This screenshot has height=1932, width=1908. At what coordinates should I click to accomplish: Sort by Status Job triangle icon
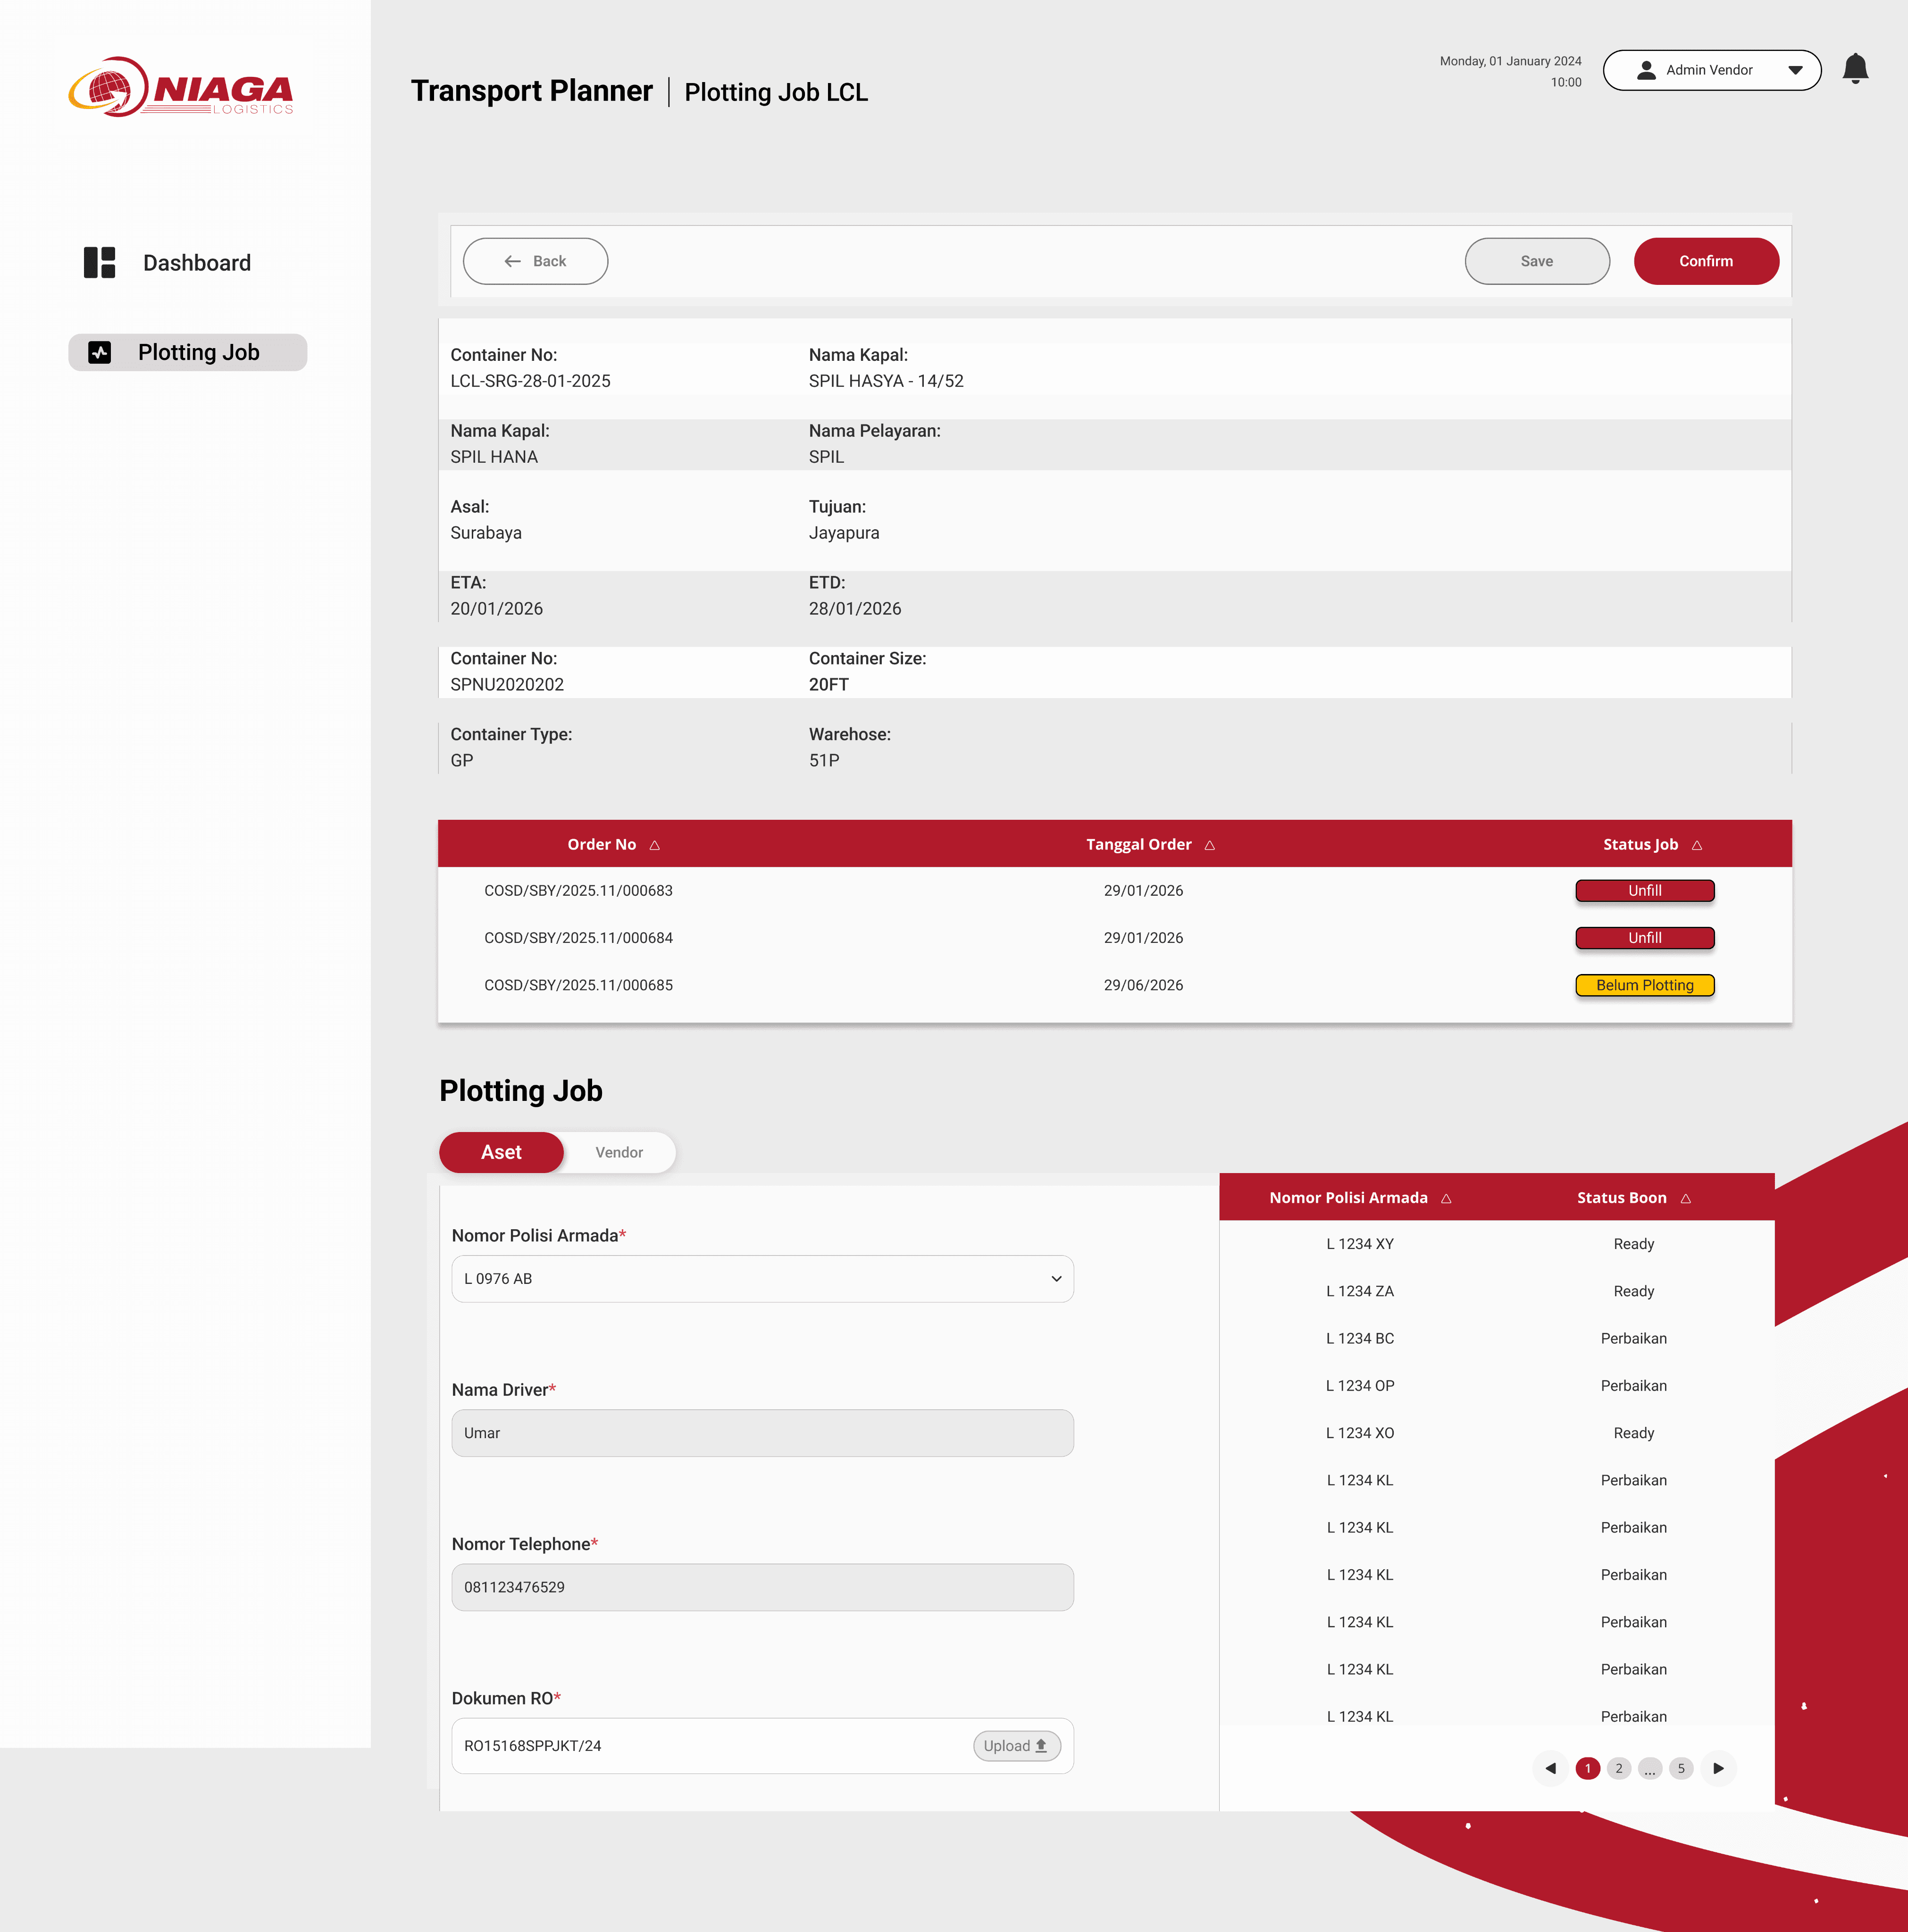[1697, 845]
